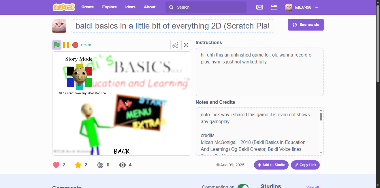380x188 pixels.
Task: Click View all studios link
Action: point(313,187)
